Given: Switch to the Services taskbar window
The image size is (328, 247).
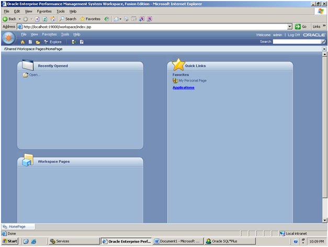Looking at the screenshot, I should coord(74,241).
